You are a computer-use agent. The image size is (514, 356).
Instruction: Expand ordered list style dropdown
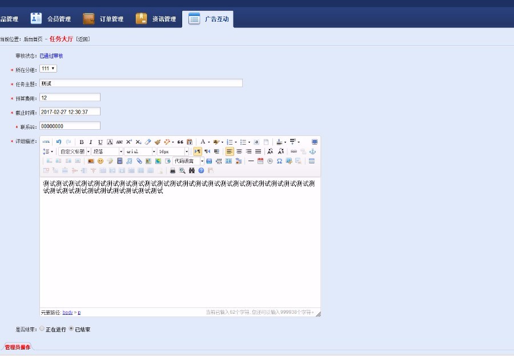point(235,142)
